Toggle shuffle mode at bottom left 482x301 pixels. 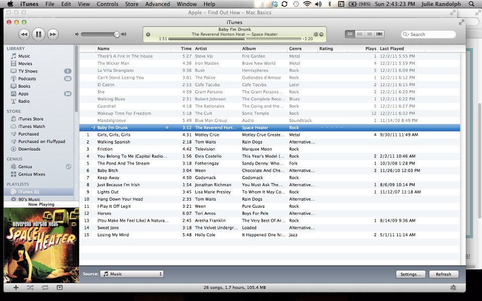tap(30, 287)
